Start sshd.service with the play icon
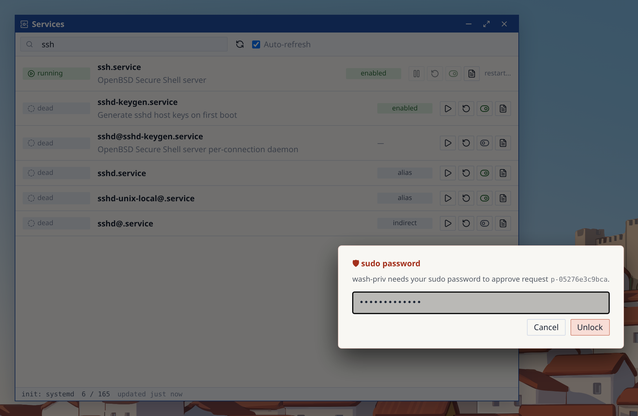 click(448, 173)
